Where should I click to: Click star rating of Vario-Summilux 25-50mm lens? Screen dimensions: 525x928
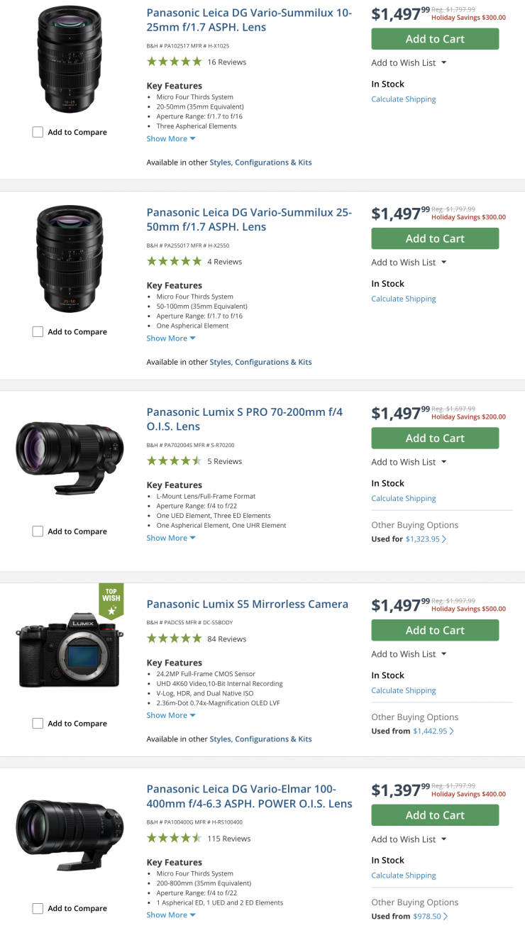174,262
